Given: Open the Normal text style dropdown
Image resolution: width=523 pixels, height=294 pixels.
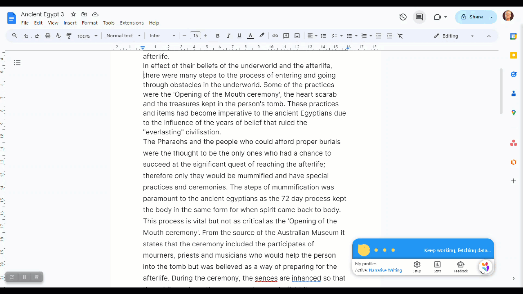Looking at the screenshot, I should click(123, 36).
